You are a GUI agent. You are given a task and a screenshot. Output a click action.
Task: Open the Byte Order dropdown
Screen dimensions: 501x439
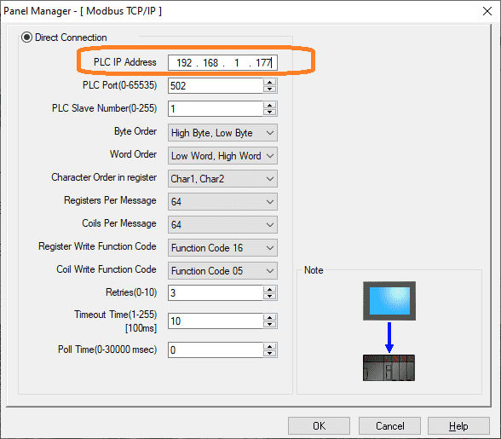click(222, 133)
